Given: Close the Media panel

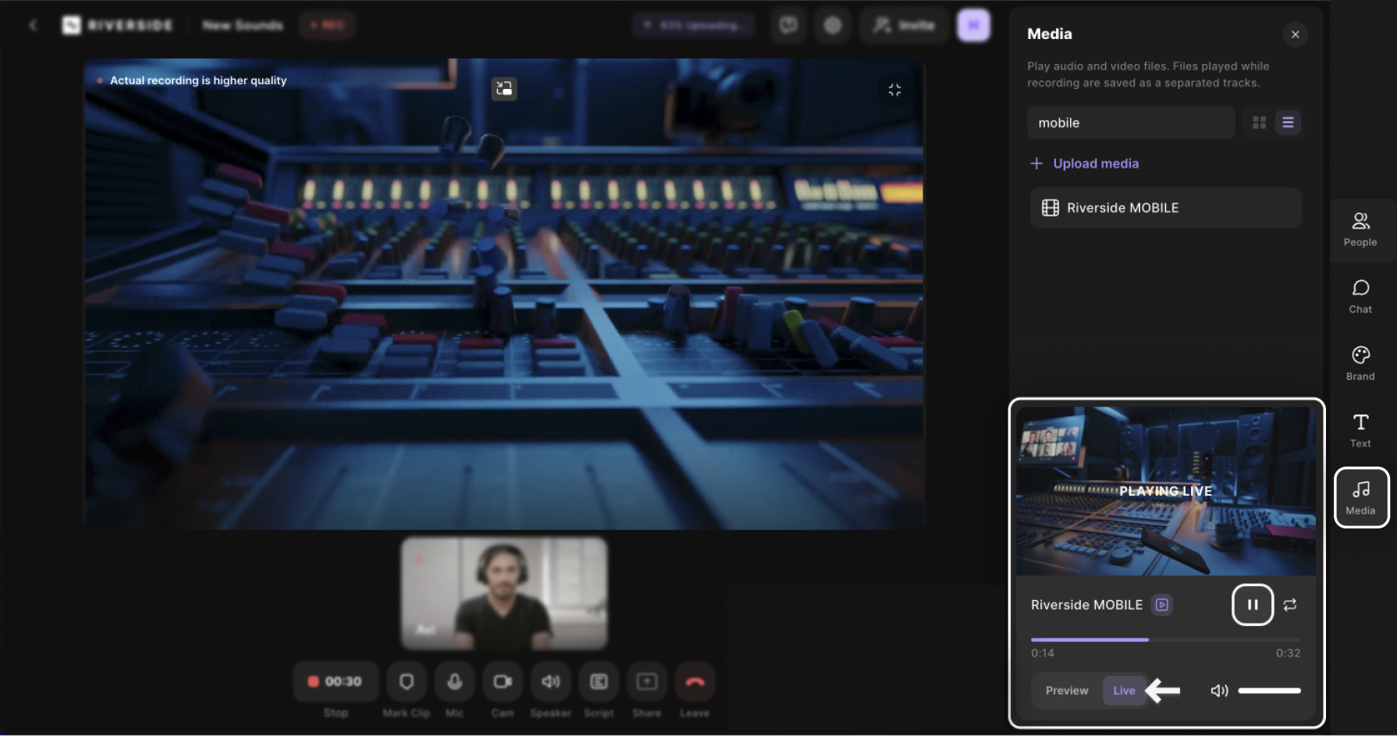Looking at the screenshot, I should [1295, 34].
